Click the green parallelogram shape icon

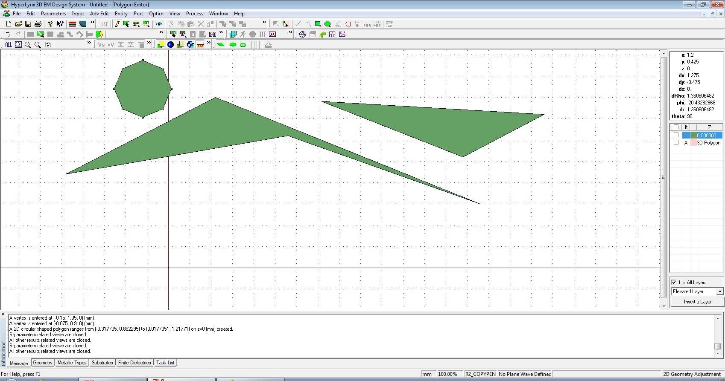pyautogui.click(x=221, y=44)
